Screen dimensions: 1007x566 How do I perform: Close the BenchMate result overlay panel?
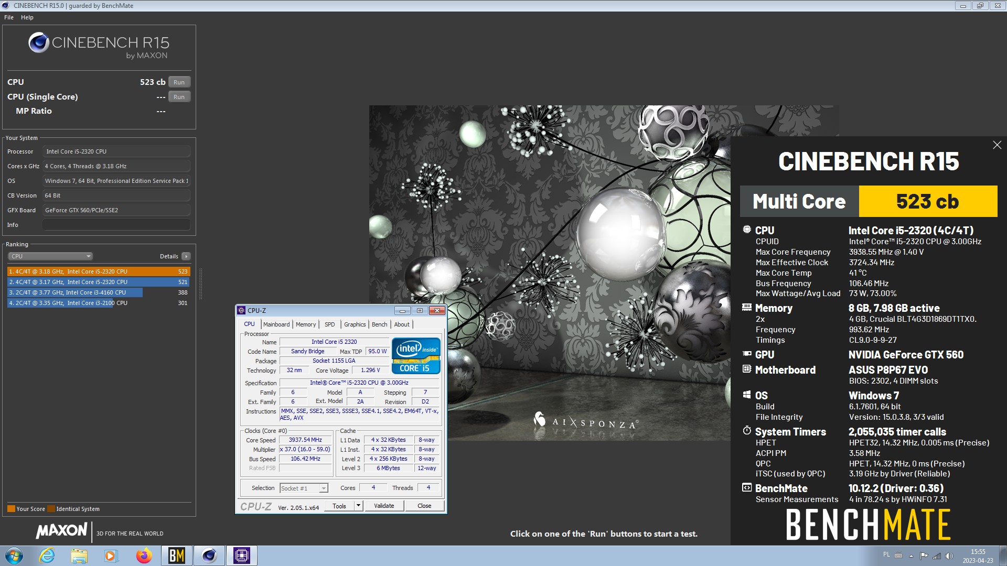click(x=997, y=145)
